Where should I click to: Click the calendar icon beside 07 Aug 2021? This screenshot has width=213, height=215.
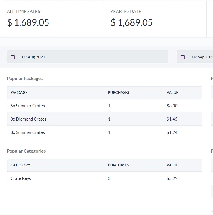pos(13,57)
